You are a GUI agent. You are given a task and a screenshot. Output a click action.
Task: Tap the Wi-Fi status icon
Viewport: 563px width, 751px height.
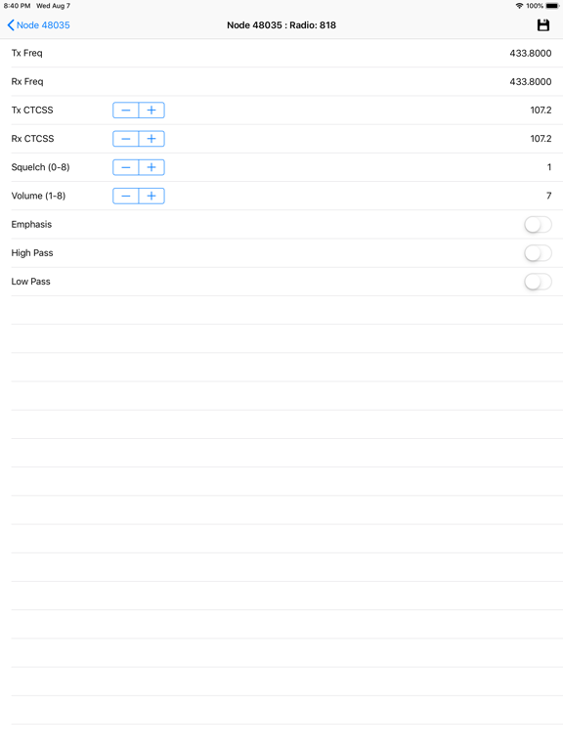[519, 6]
